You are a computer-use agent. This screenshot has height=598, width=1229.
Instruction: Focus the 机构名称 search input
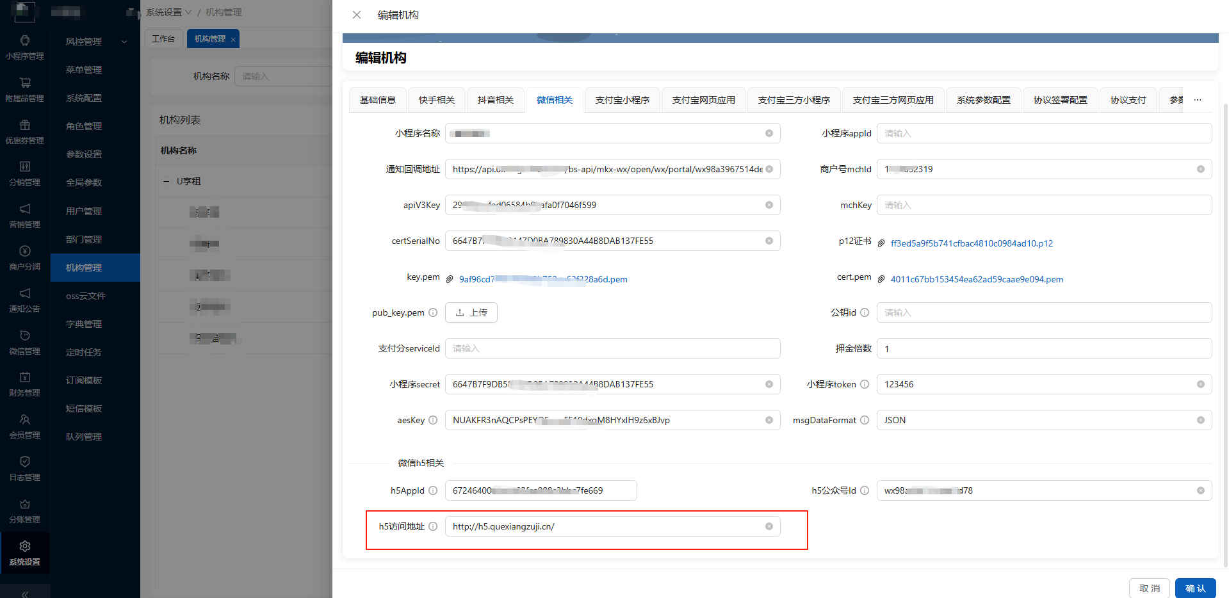click(283, 76)
